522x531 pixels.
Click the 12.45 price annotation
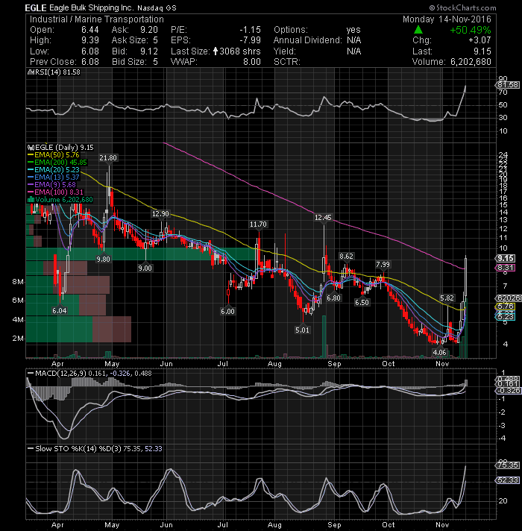pos(324,218)
